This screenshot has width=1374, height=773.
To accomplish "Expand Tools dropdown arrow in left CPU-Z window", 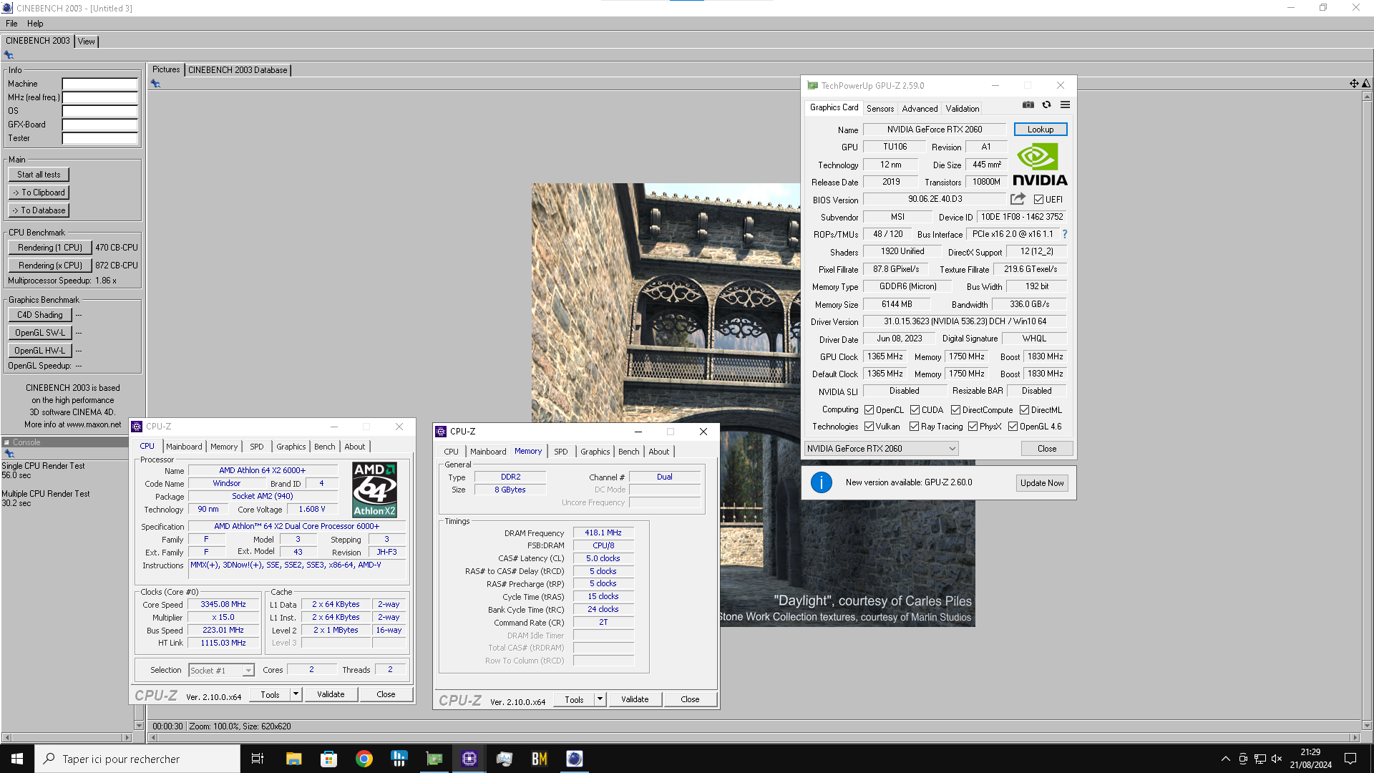I will [x=296, y=694].
